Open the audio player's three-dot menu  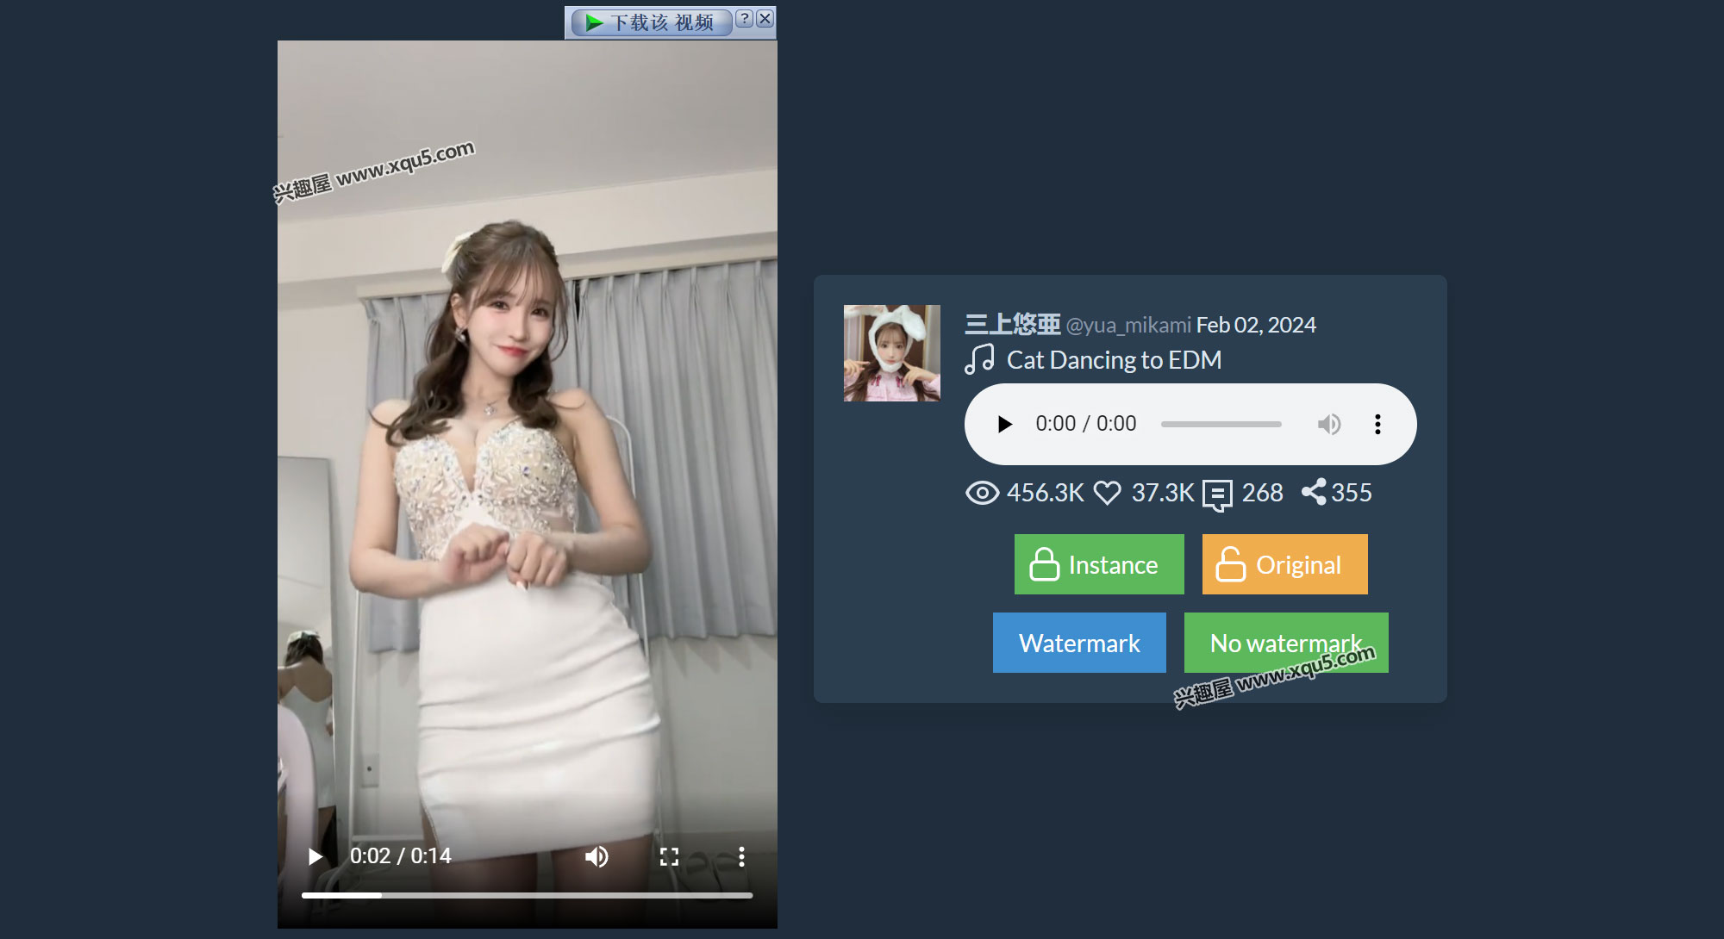click(1377, 424)
